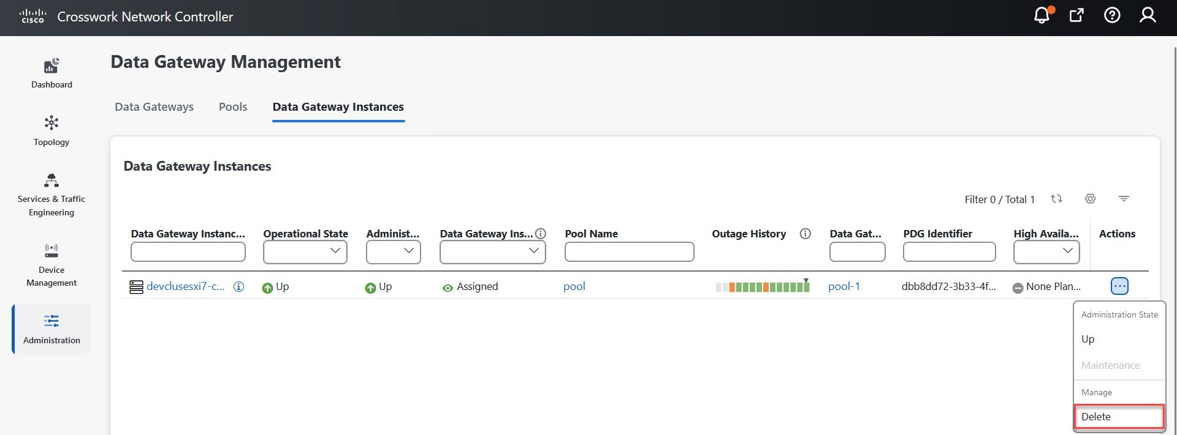Click the Data Gateway Instance name filter field

coord(188,251)
